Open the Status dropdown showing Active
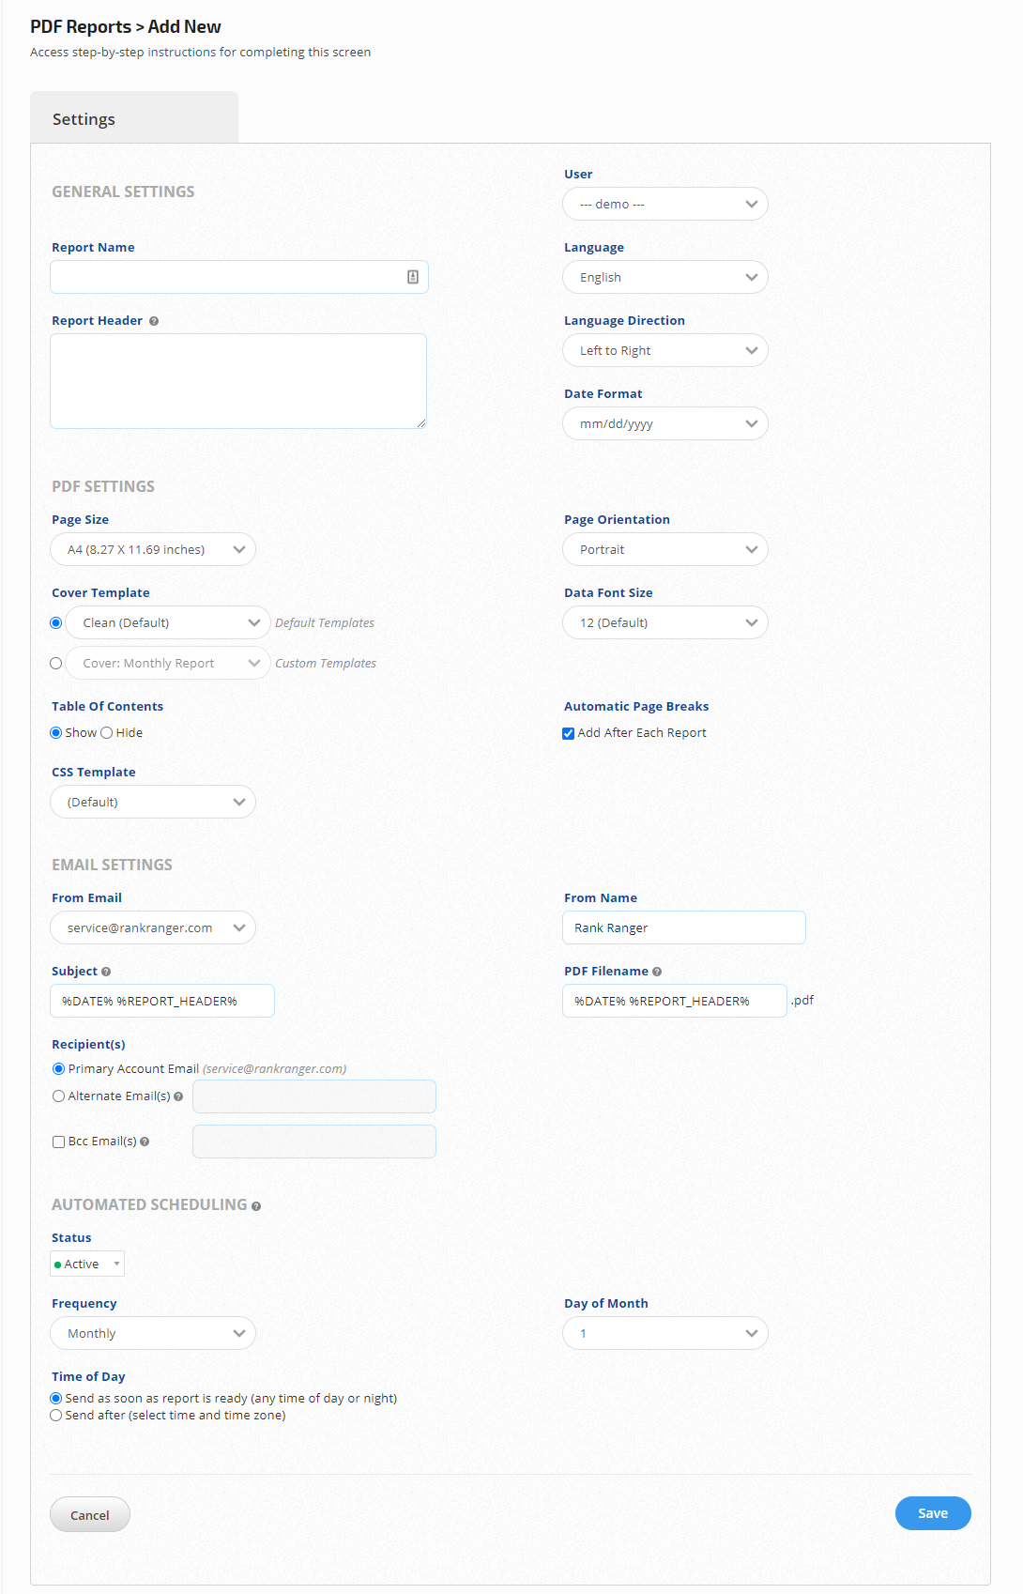 pyautogui.click(x=87, y=1264)
